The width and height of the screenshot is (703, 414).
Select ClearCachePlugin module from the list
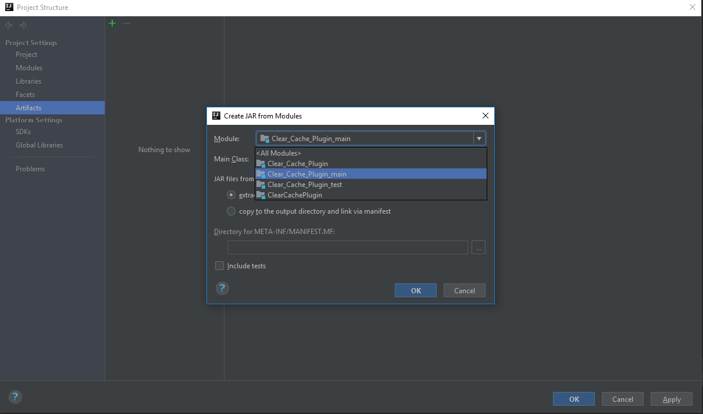pos(294,195)
